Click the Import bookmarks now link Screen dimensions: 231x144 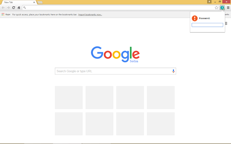pos(90,15)
